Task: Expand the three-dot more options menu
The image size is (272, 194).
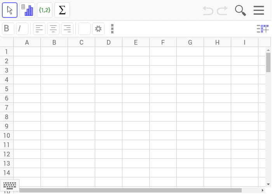Action: [112, 29]
